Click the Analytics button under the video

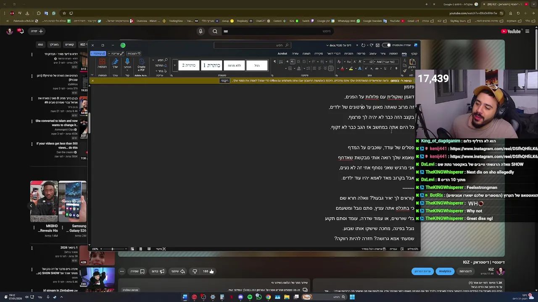[445, 271]
